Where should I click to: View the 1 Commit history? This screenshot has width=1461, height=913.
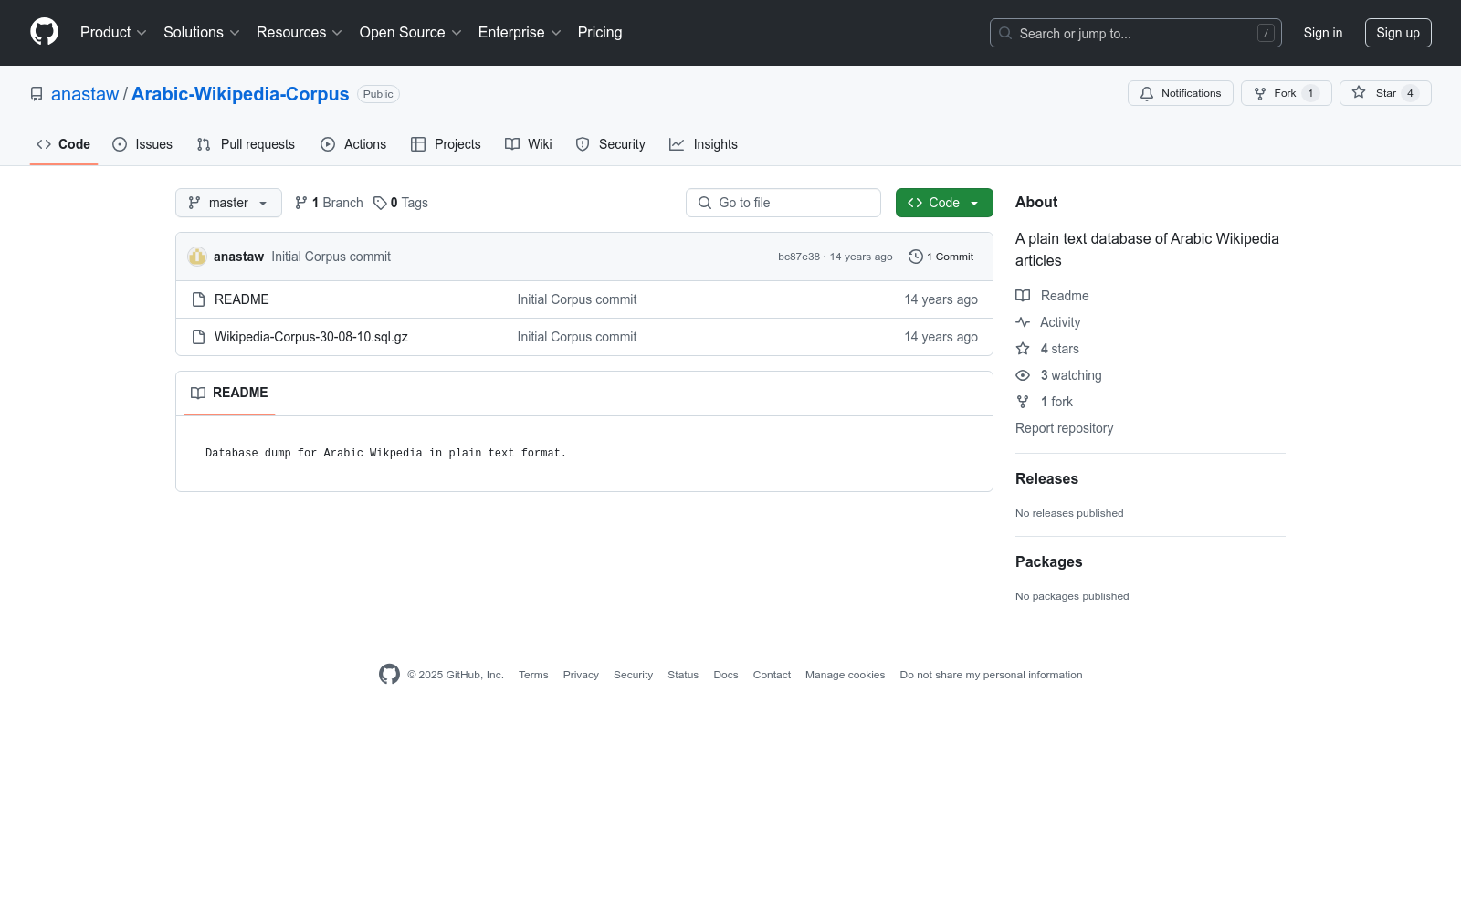(941, 257)
